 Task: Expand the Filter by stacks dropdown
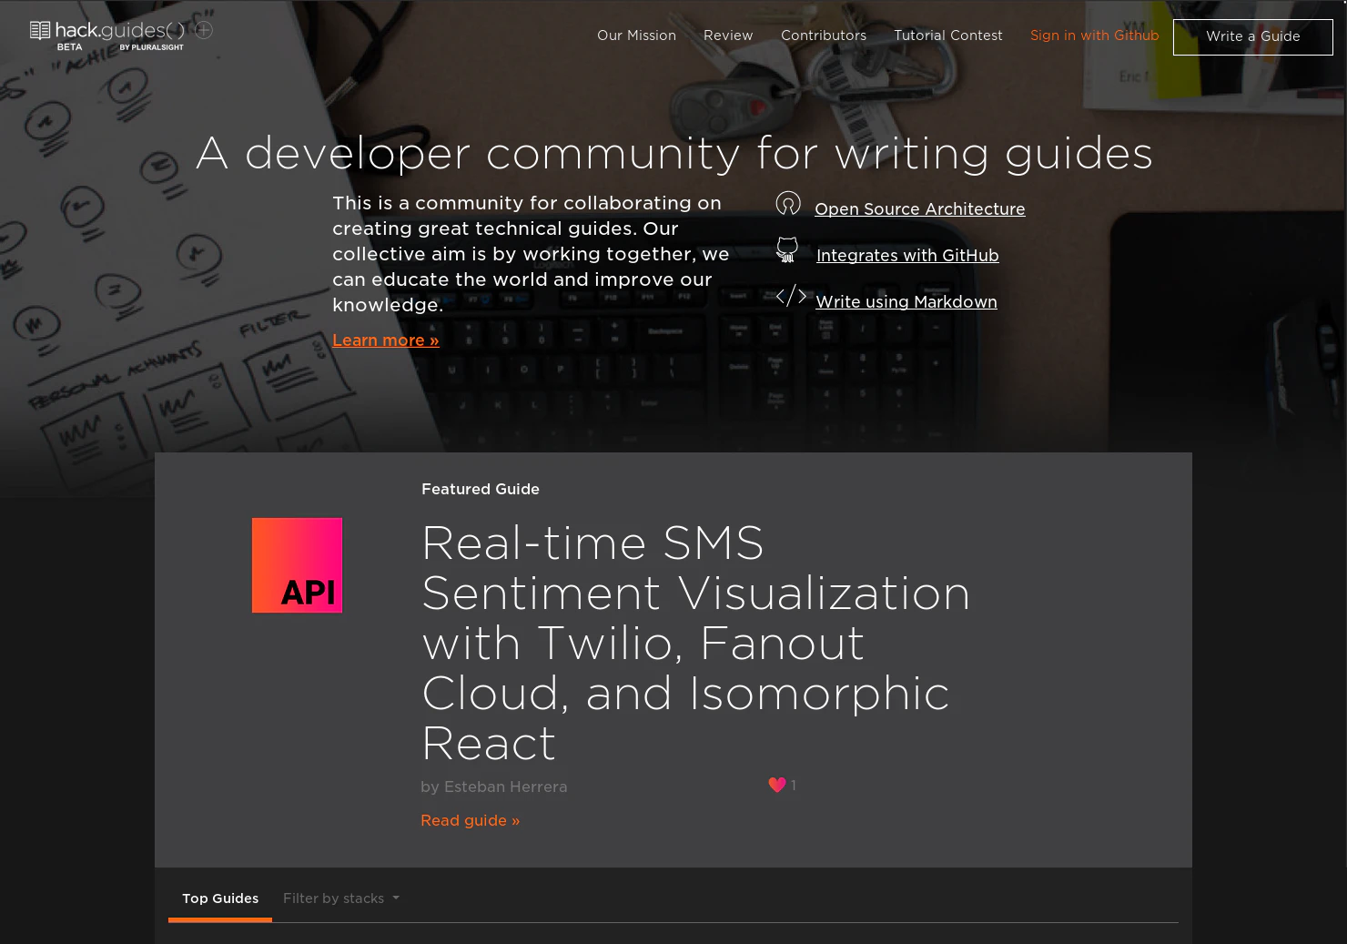pyautogui.click(x=341, y=898)
